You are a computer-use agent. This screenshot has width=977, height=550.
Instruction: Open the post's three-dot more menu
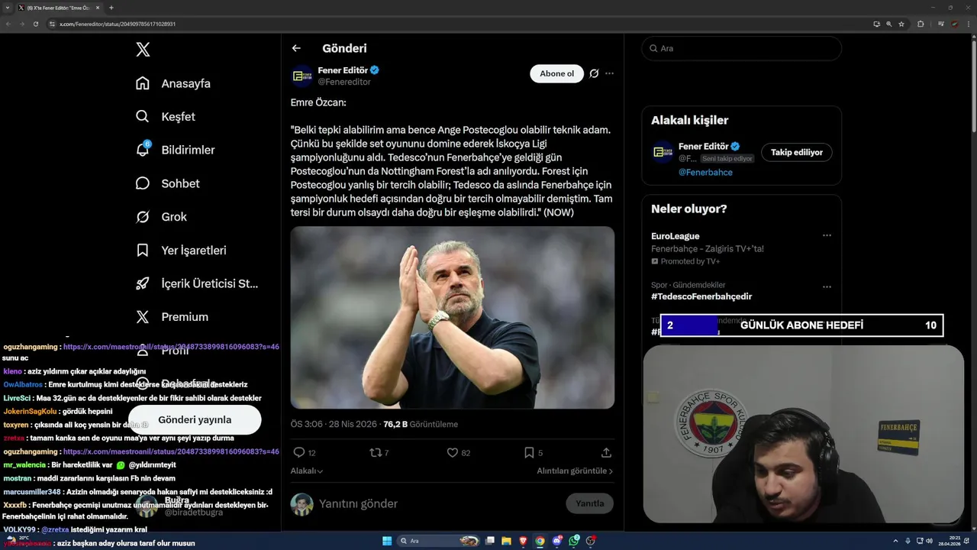tap(609, 73)
